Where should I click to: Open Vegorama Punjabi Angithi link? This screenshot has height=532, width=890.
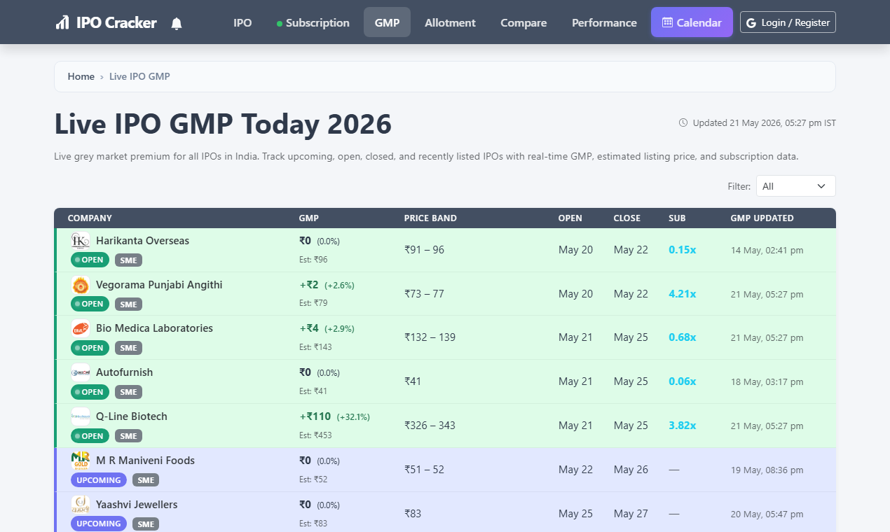(x=159, y=285)
